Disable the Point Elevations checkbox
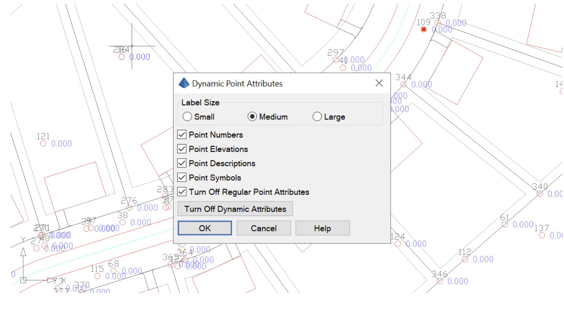This screenshot has width=564, height=317. coord(182,148)
